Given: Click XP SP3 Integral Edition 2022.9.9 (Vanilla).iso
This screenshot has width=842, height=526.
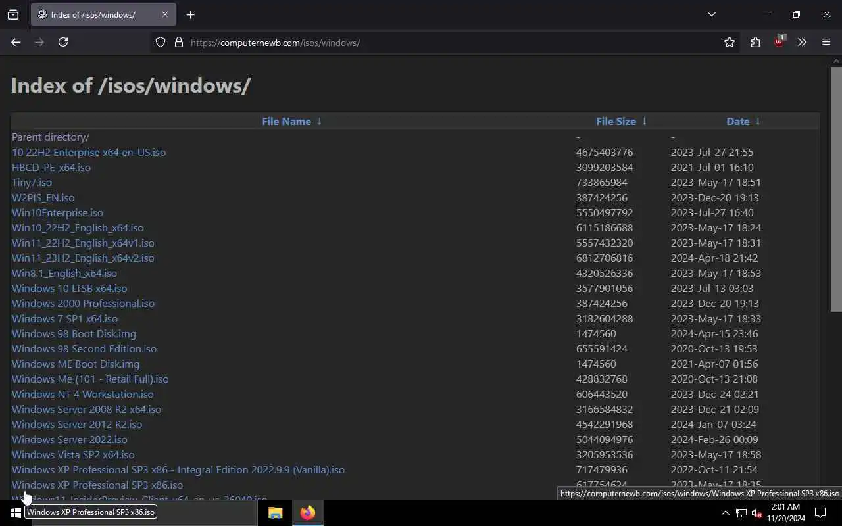Looking at the screenshot, I should pos(178,469).
